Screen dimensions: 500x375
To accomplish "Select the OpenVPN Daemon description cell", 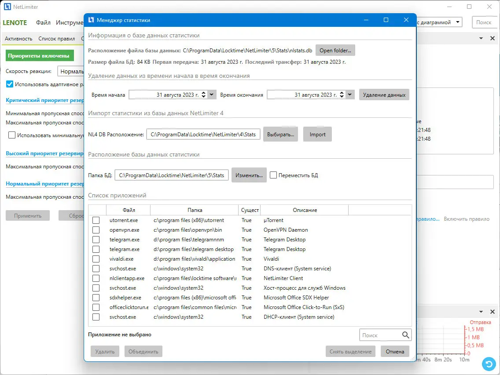I will (x=286, y=230).
